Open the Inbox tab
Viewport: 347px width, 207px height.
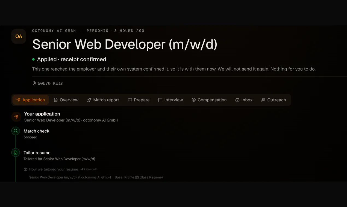coord(244,100)
